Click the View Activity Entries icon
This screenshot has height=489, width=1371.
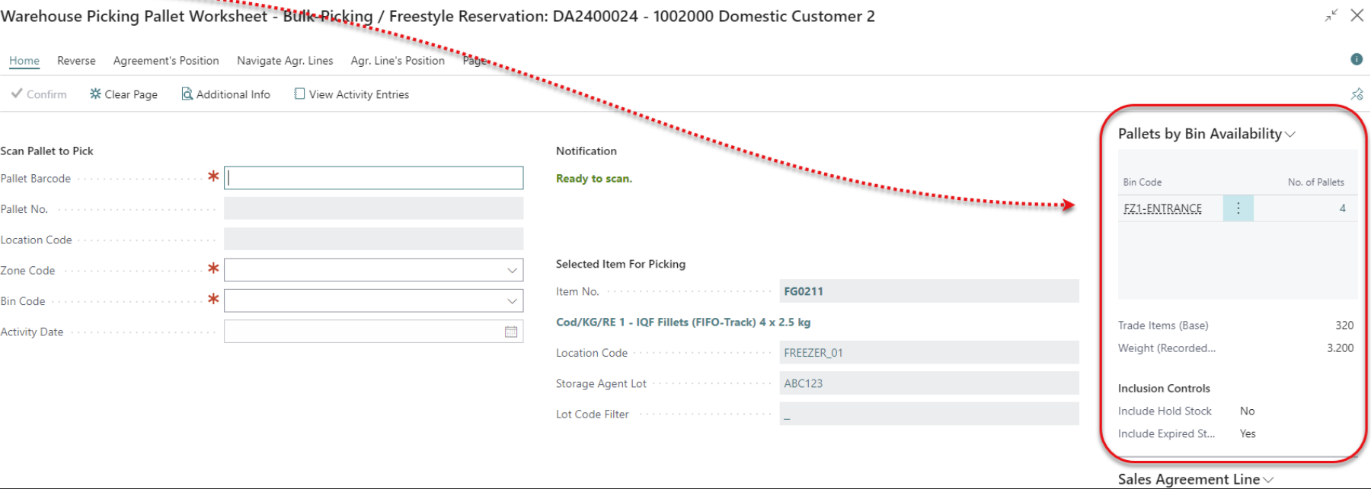(x=299, y=94)
